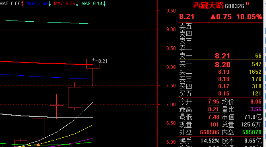Click the orange triangle marker under candles
The image size is (266, 147).
(38, 145)
